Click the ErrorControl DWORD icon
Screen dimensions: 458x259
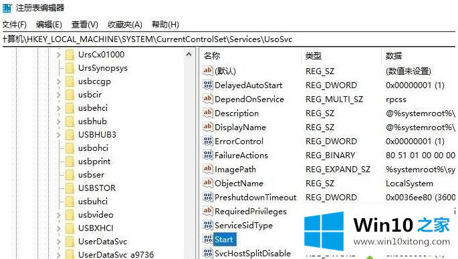[208, 141]
